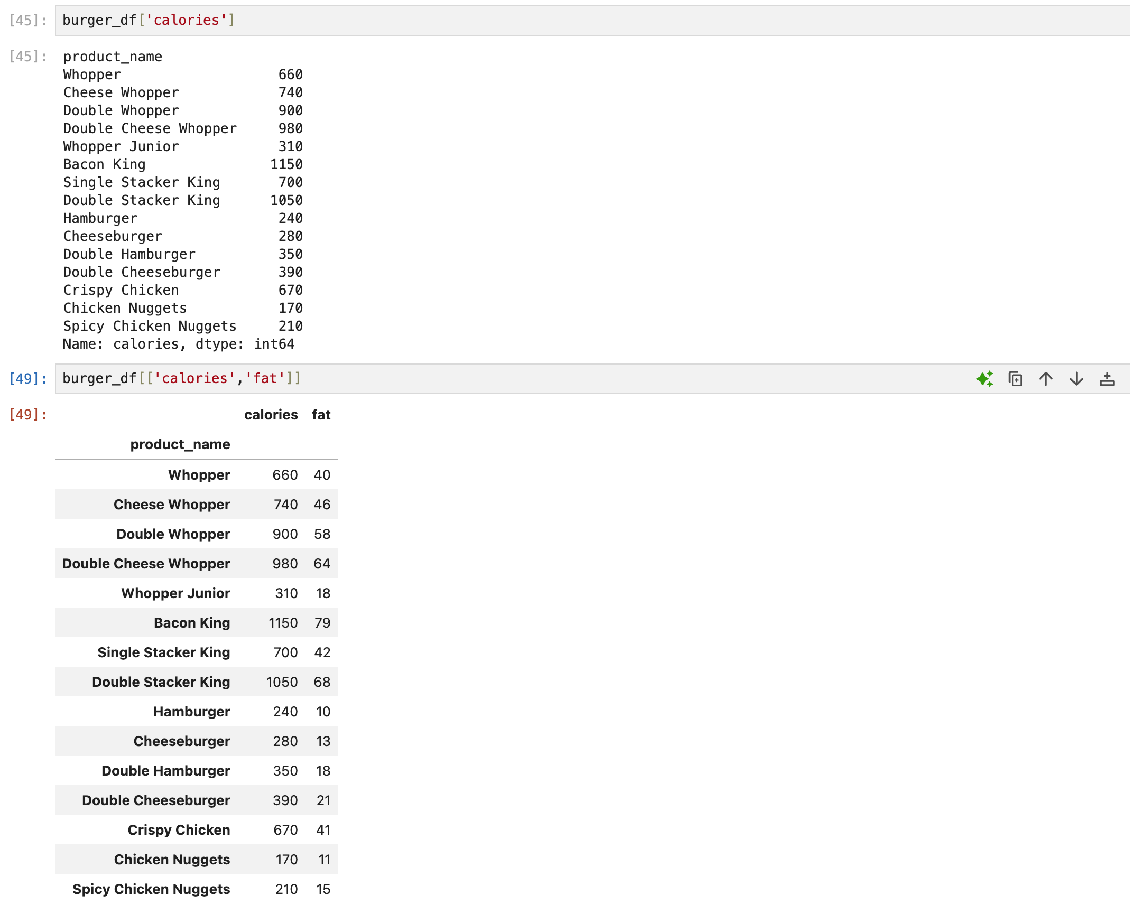The width and height of the screenshot is (1130, 914).
Task: Click fat value 42 in Single Stacker King row
Action: 322,652
